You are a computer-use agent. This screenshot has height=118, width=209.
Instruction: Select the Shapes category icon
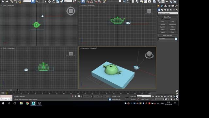tap(162, 10)
